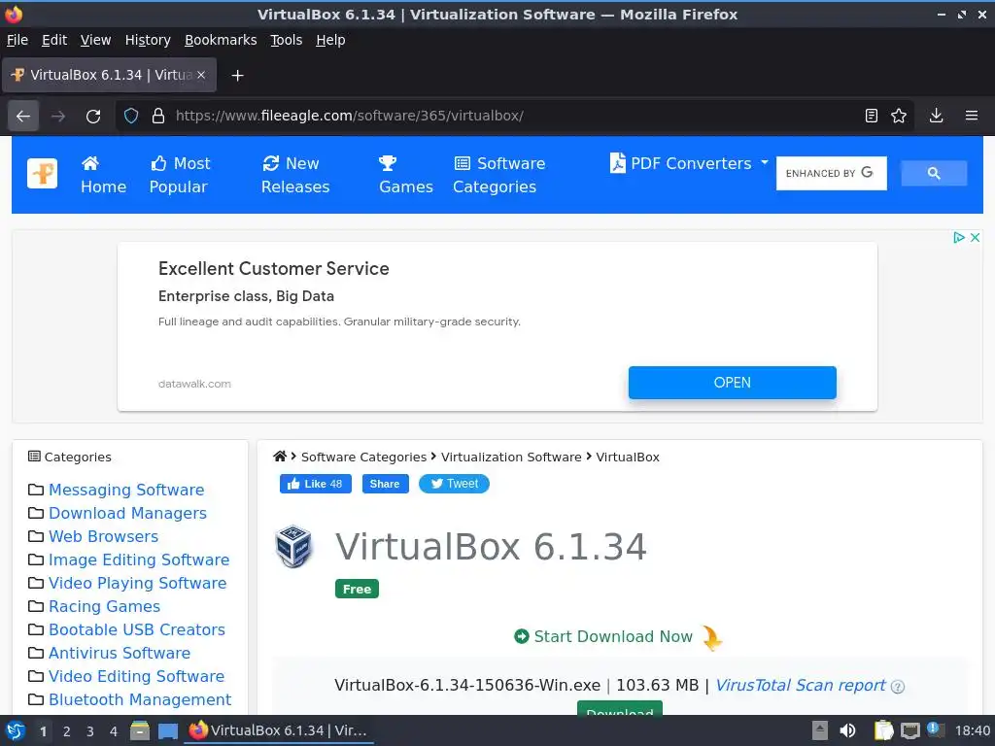Reload the current page
The width and height of the screenshot is (995, 746).
tap(93, 117)
